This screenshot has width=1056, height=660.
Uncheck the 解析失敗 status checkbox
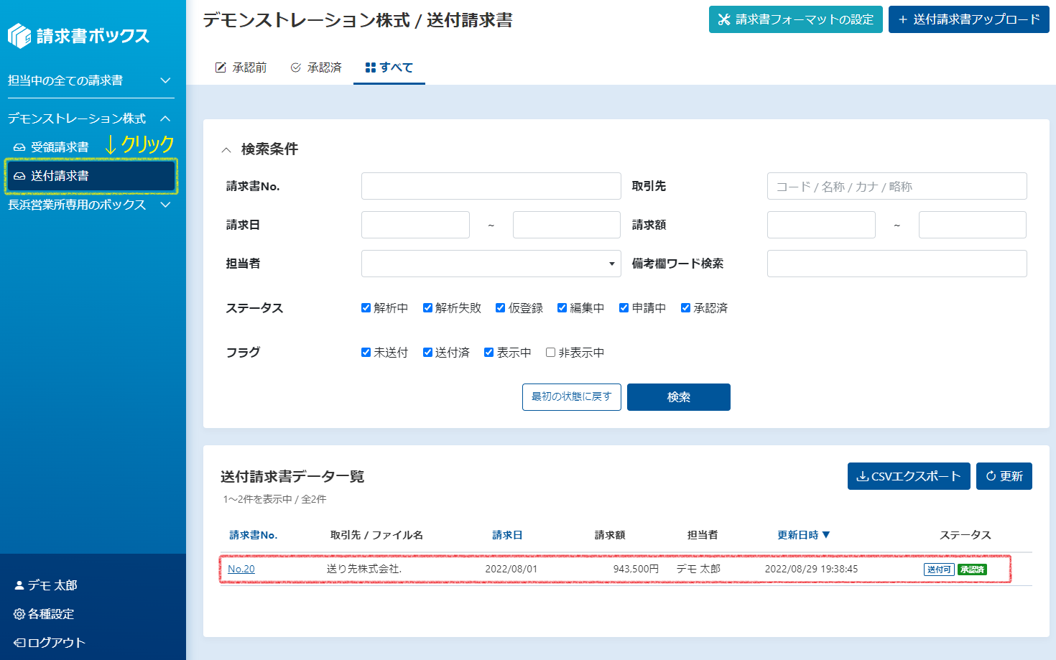pos(427,308)
